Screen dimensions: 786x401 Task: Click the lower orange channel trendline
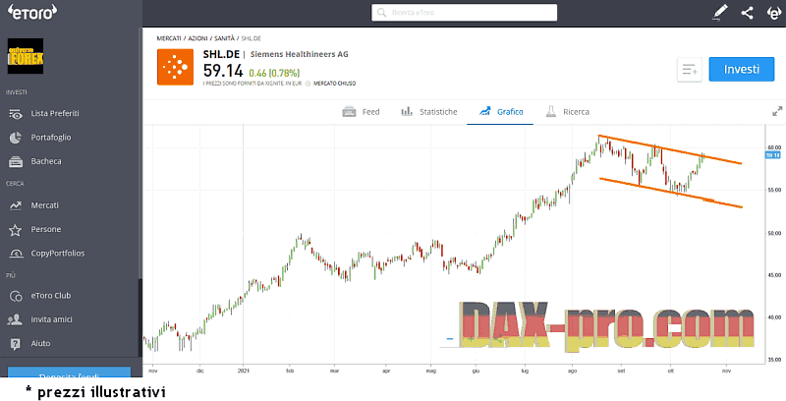click(x=671, y=193)
